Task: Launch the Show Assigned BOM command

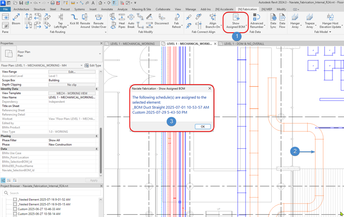Action: (x=236, y=21)
